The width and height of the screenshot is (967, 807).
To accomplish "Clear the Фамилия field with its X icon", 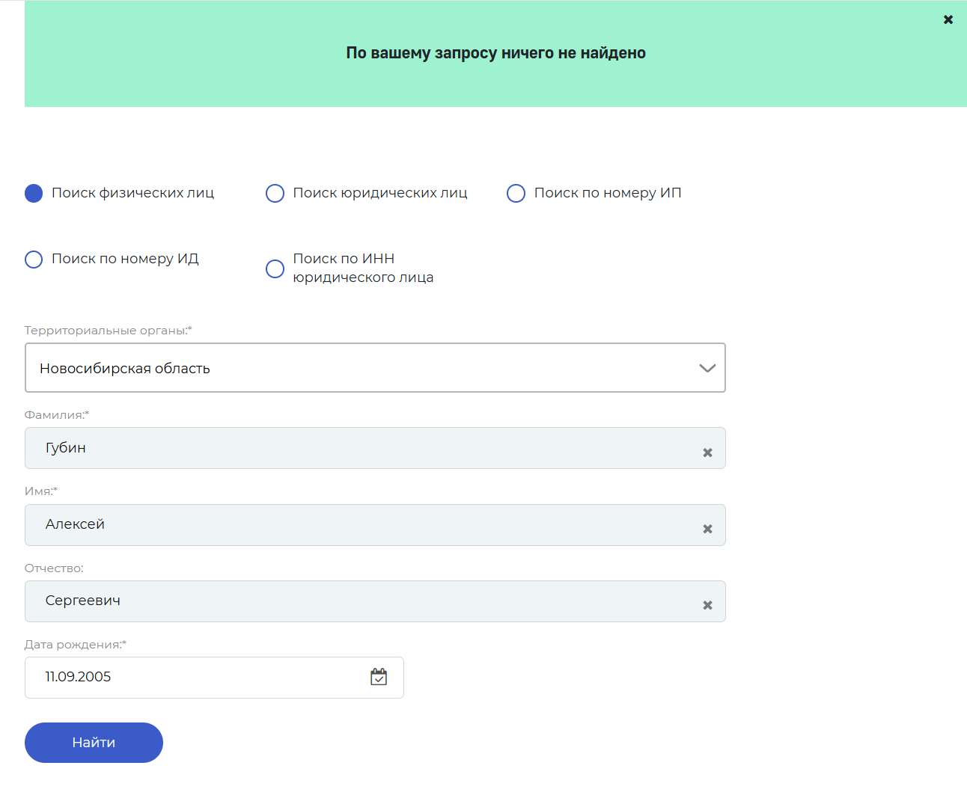I will (707, 452).
